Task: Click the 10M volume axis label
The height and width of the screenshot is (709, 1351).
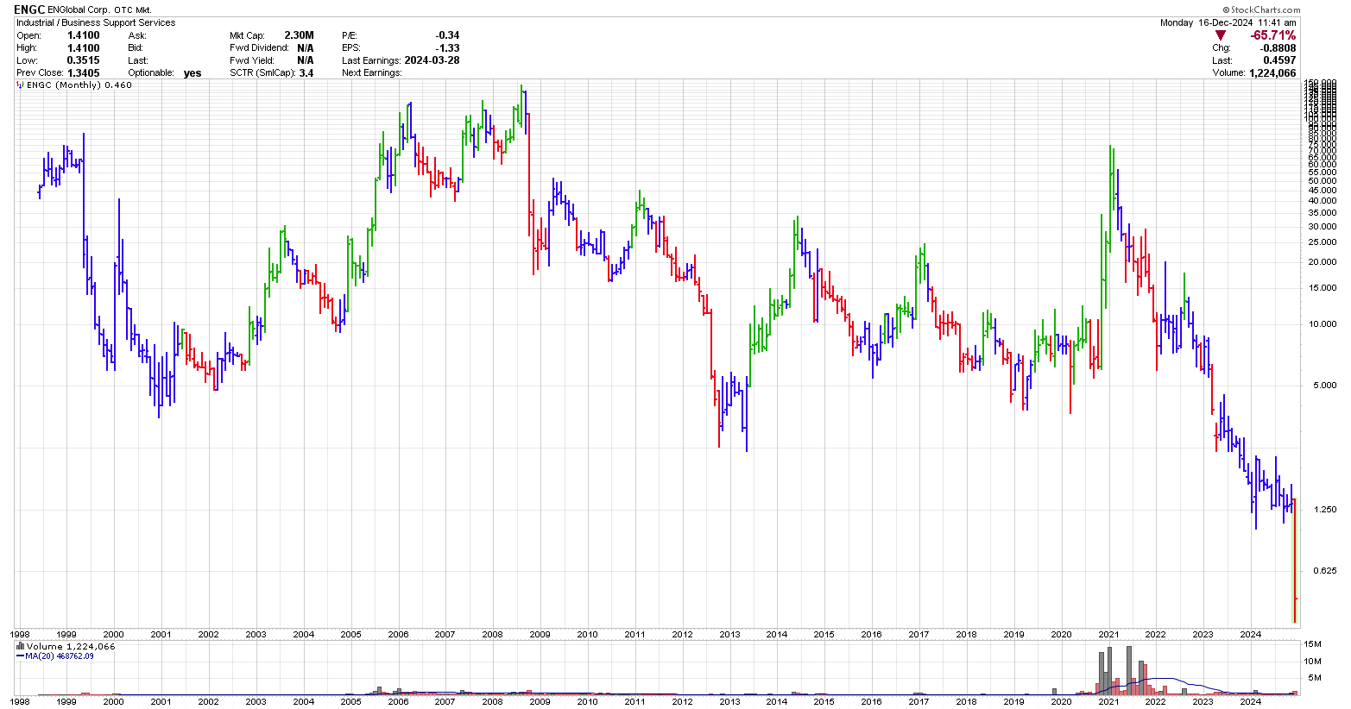Action: pyautogui.click(x=1313, y=662)
